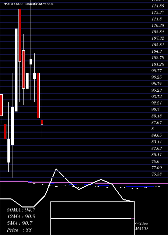168x235 pixels.
Task: Select the 104.3 price axis label
Action: pyautogui.click(x=157, y=51)
